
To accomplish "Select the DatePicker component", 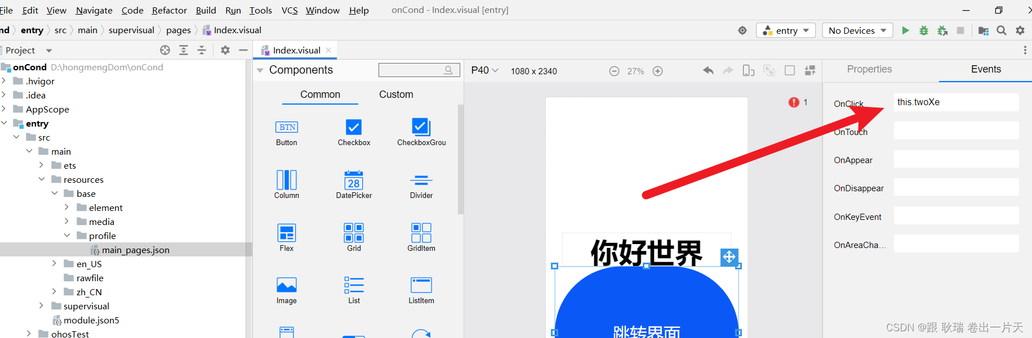I will 354,185.
